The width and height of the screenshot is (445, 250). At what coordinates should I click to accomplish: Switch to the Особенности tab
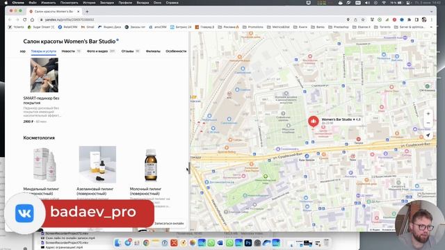coord(176,51)
